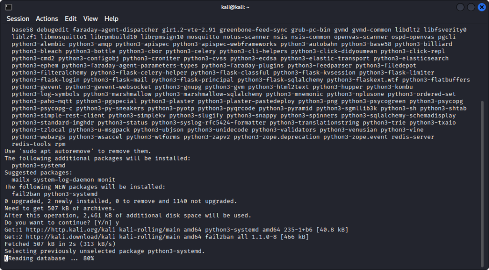Minimize the terminal window
Viewport: 489px width, 270px height.
(x=460, y=7)
